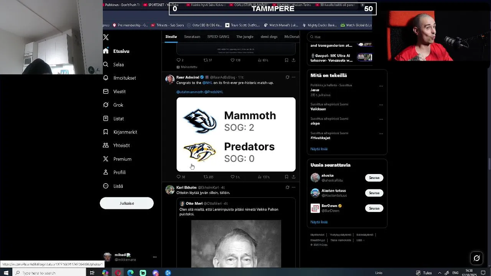Open more options on Karl Ekholm's post

(x=293, y=187)
